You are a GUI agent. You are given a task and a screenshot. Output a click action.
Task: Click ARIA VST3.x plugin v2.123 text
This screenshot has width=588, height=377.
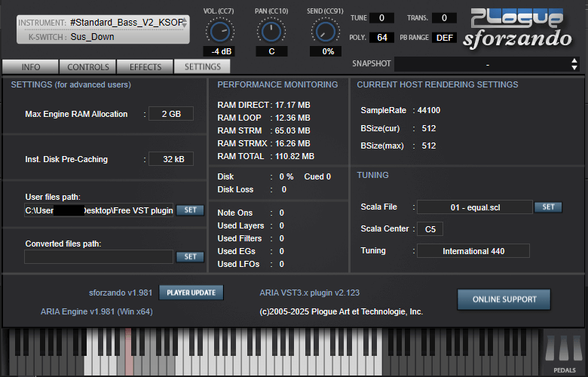tap(309, 293)
